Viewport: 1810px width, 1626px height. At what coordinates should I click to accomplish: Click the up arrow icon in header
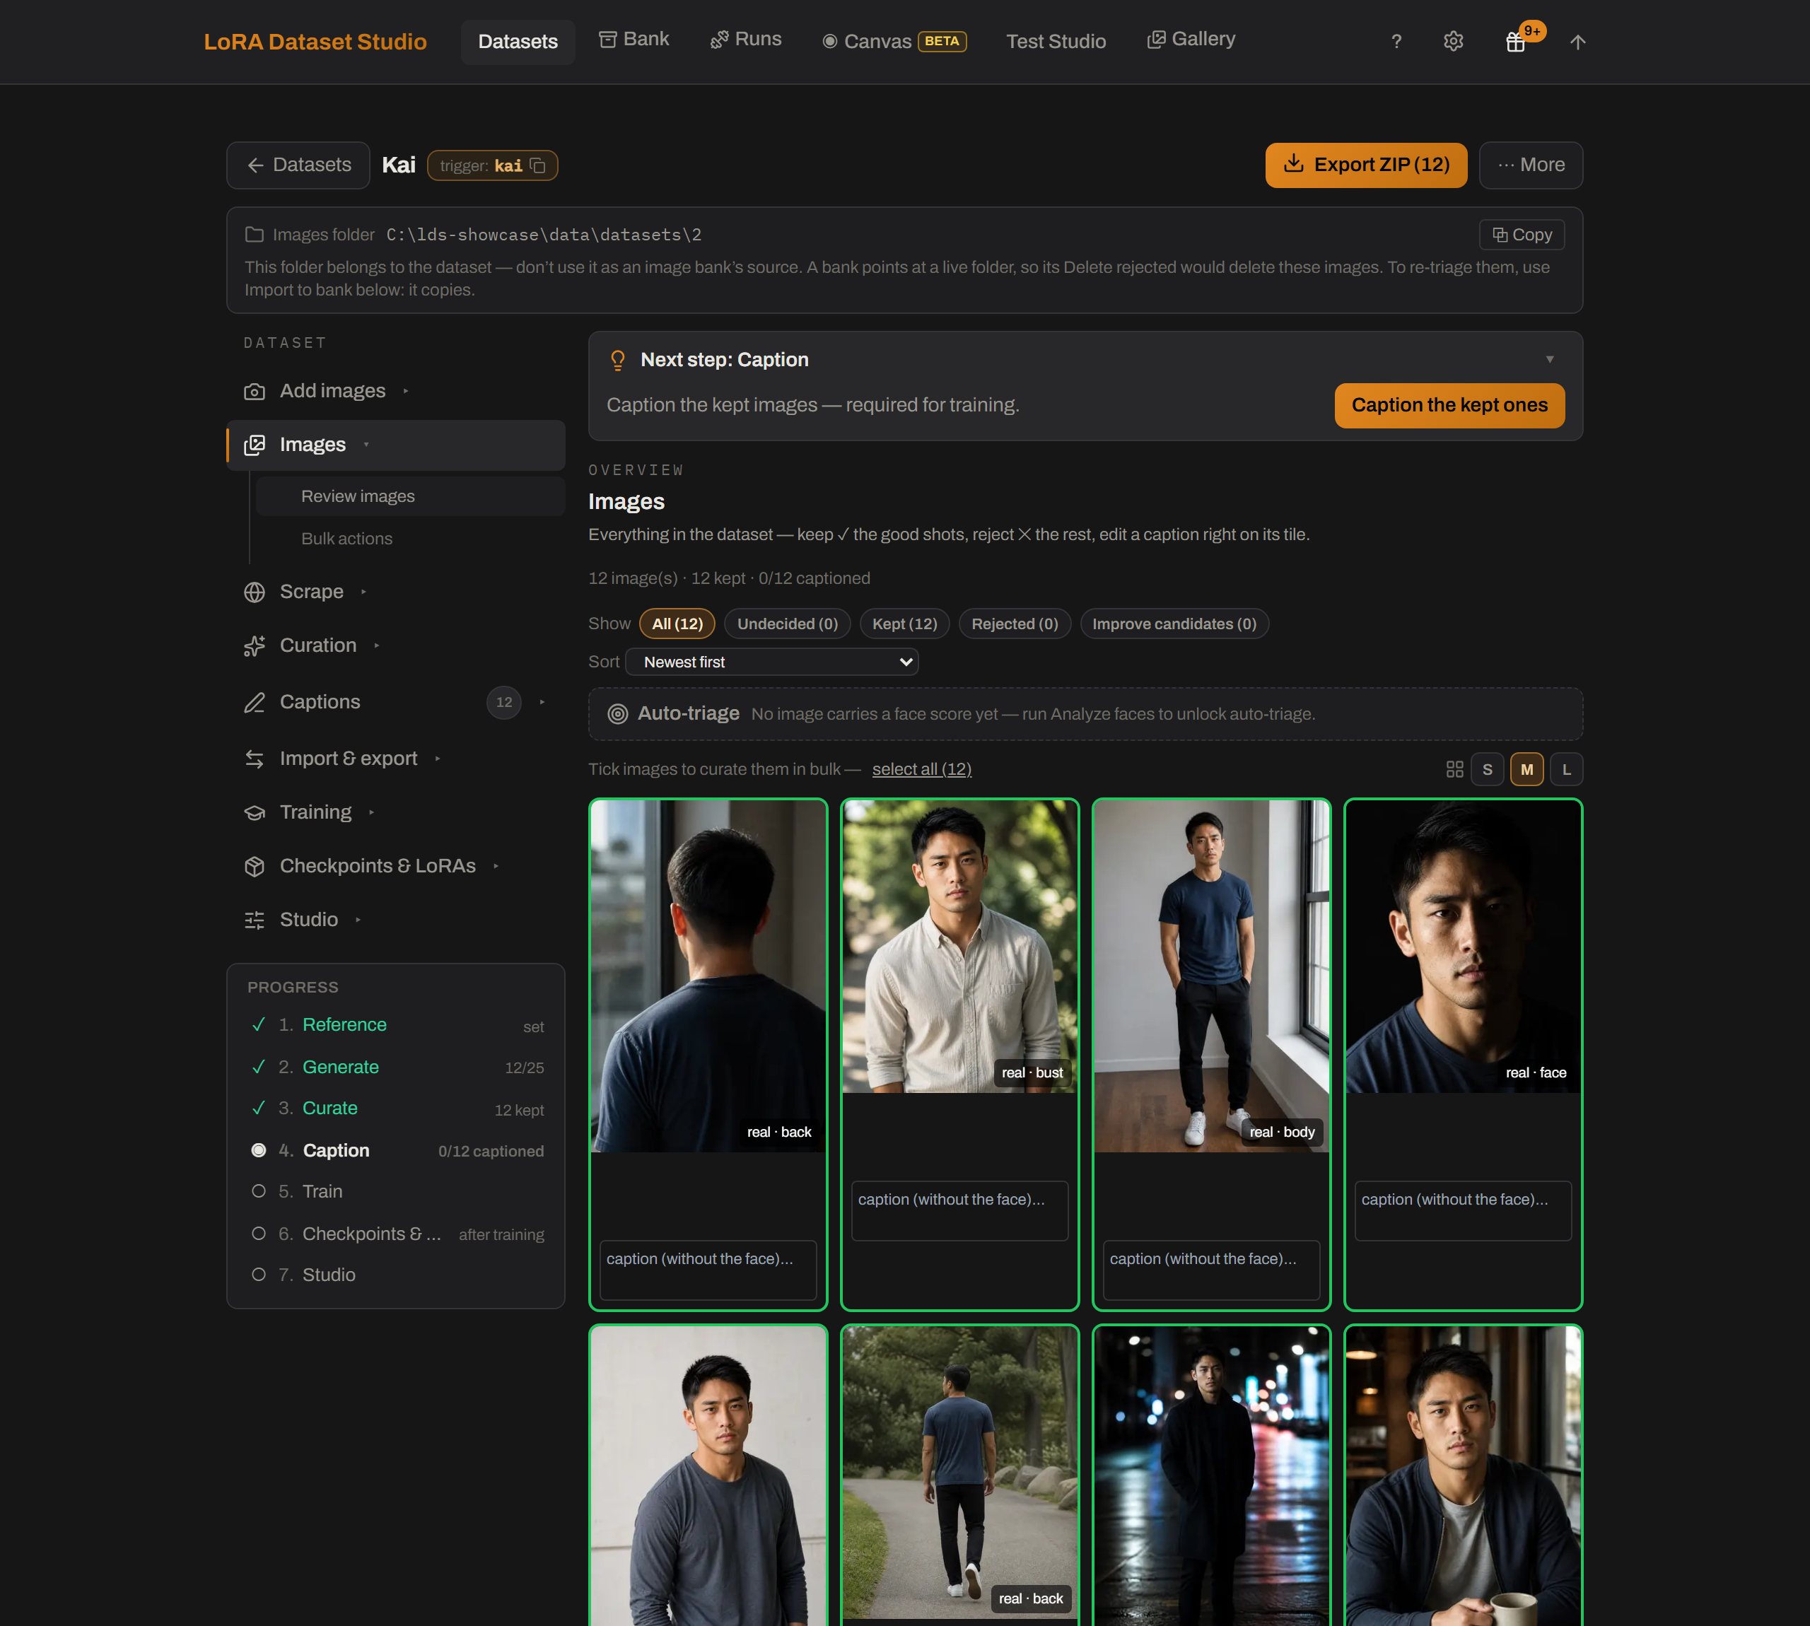tap(1577, 41)
